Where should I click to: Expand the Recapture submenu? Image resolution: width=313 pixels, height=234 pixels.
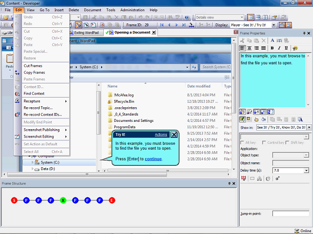coord(45,101)
